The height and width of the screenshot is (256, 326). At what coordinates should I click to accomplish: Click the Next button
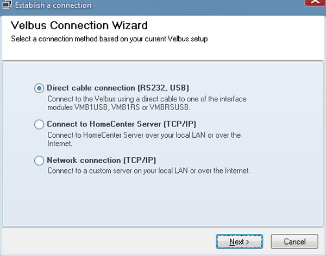point(239,242)
